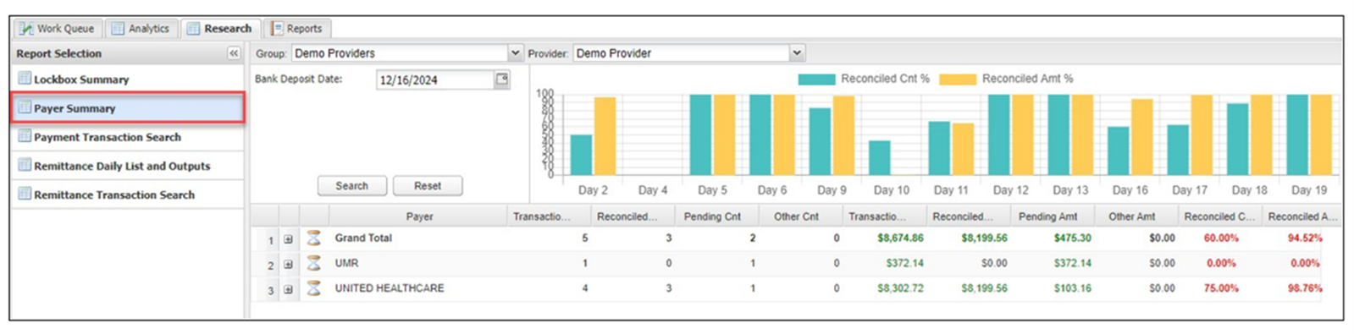This screenshot has width=1354, height=334.
Task: Click the UMR payer name
Action: 346,263
